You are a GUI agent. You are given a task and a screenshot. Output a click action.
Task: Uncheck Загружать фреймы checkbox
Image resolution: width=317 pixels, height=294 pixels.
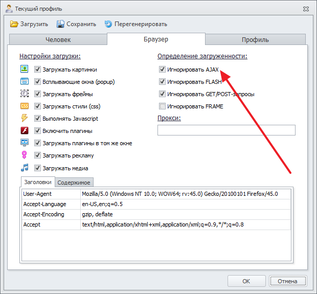pyautogui.click(x=37, y=94)
